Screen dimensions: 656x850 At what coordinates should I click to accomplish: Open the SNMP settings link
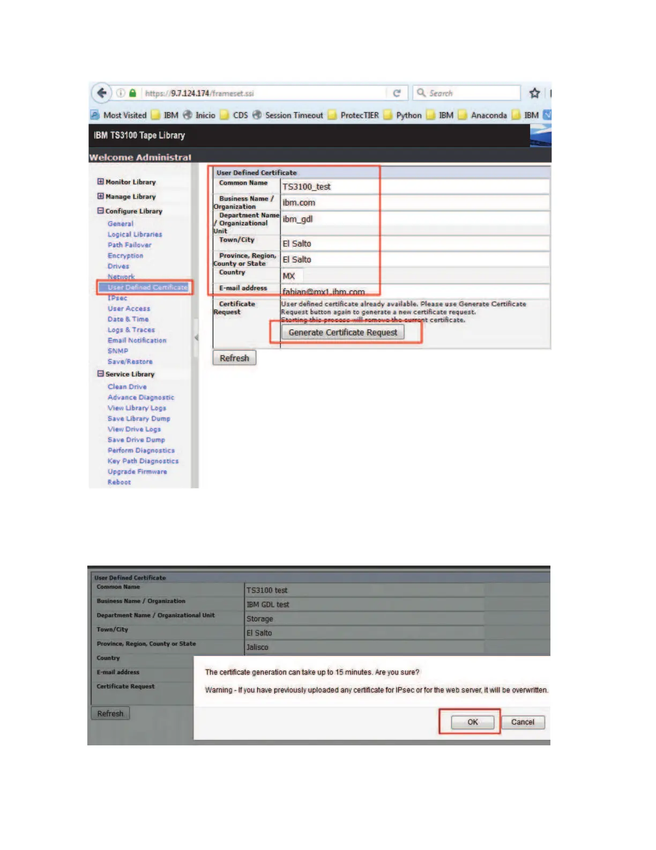point(118,351)
